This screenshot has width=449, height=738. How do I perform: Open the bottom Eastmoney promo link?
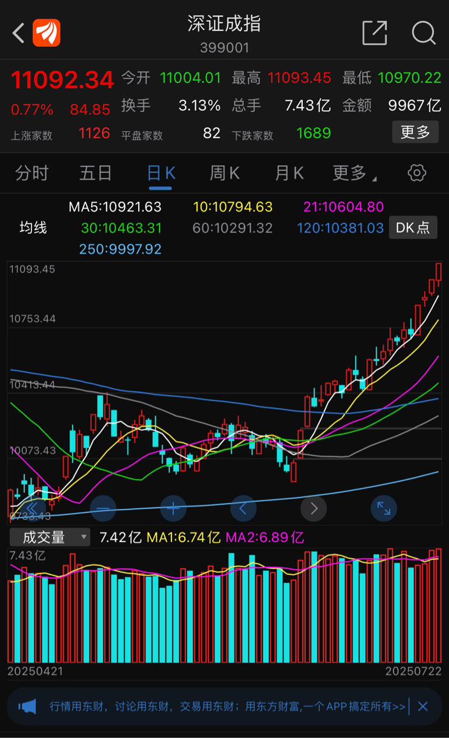(227, 706)
